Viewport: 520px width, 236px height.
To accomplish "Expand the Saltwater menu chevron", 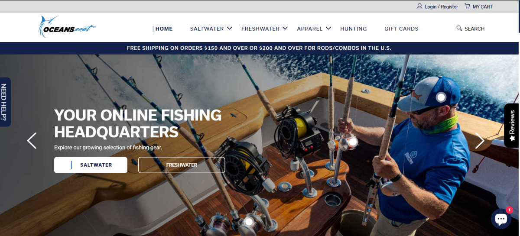I will click(229, 28).
